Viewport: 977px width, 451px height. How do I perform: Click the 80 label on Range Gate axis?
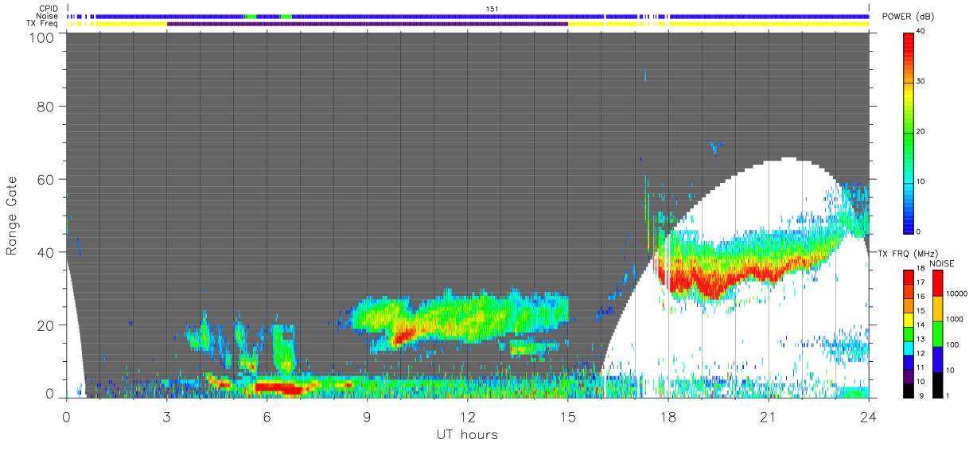coord(46,106)
